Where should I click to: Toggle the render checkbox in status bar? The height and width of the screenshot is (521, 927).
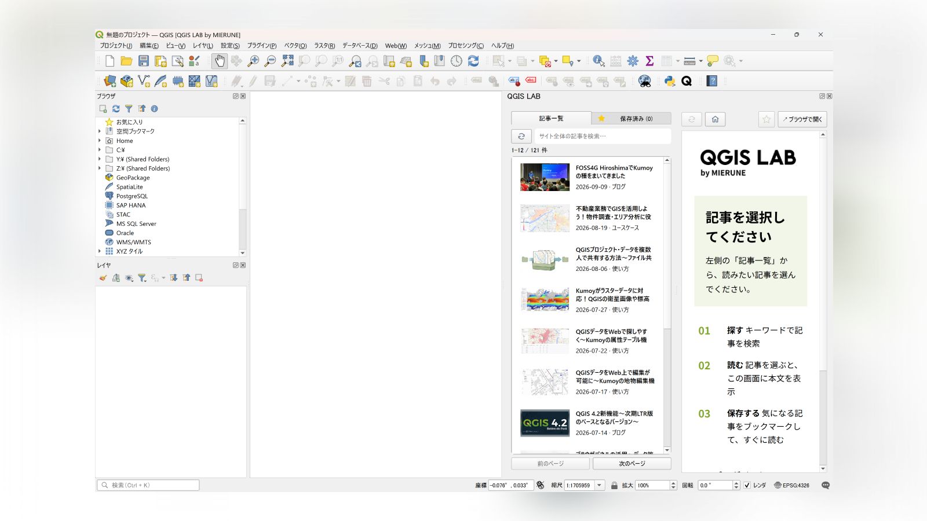click(x=747, y=485)
